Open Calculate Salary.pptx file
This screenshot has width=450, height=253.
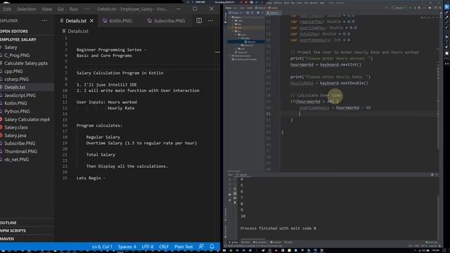tap(27, 63)
